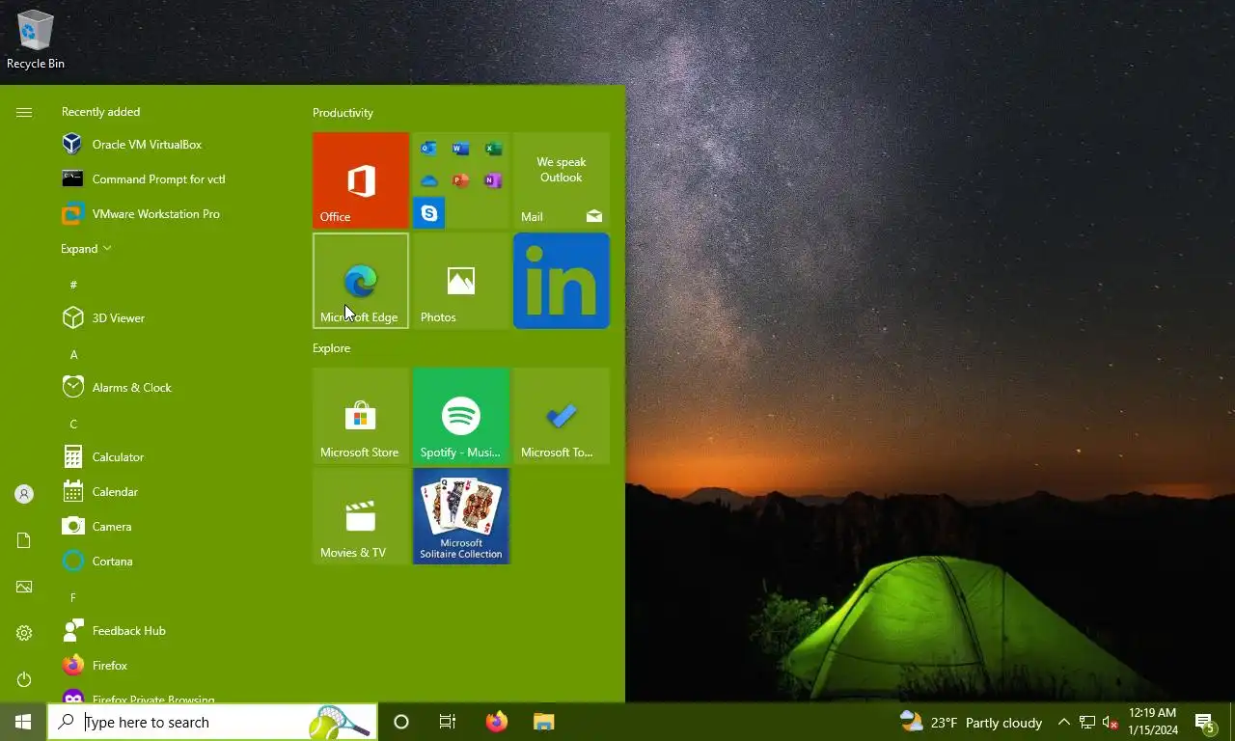Click the Office tile
This screenshot has height=741, width=1235.
click(361, 180)
